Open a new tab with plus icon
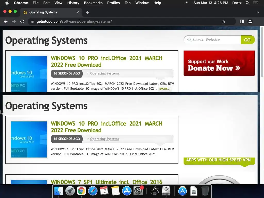 coord(88,12)
